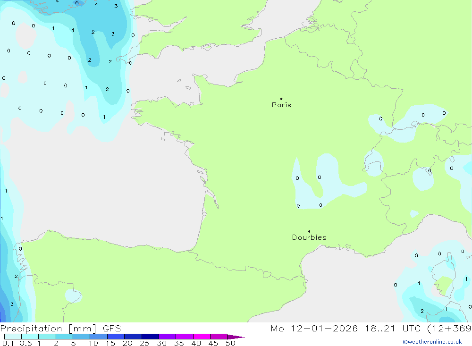Pick the 1–2 mm legend color swatch
472x346 pixels.
tap(47, 337)
